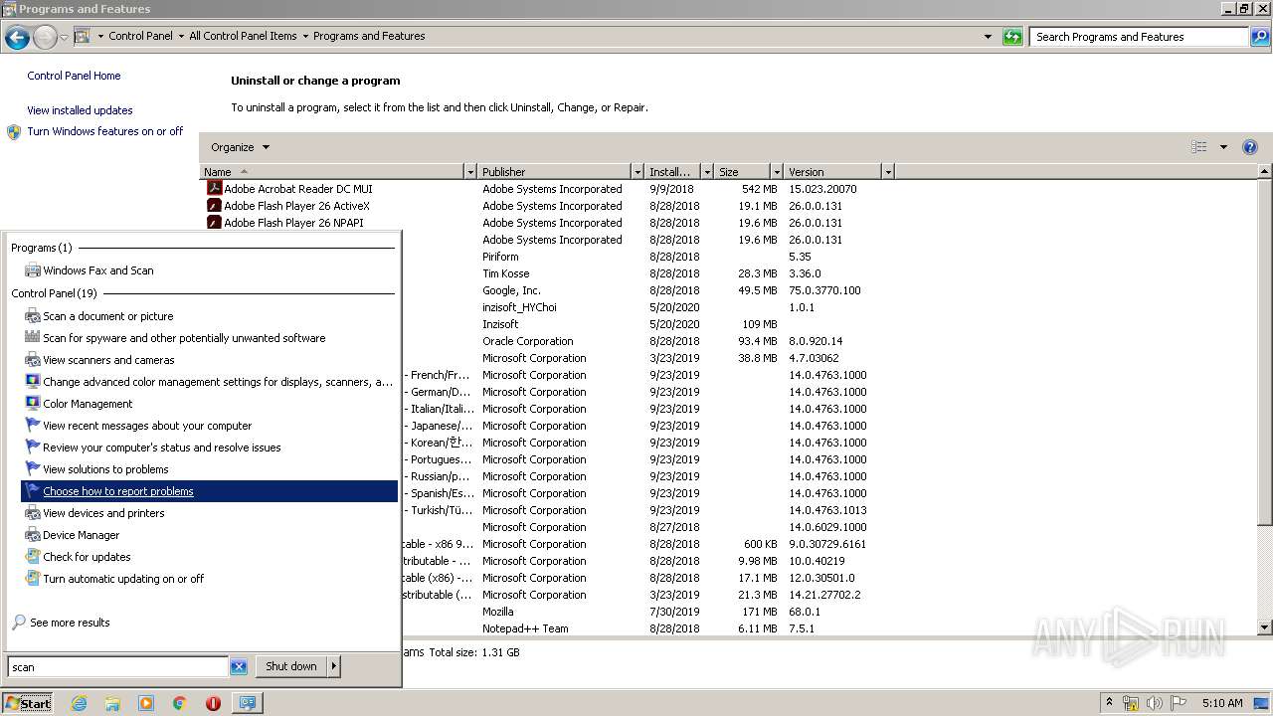Image resolution: width=1273 pixels, height=716 pixels.
Task: Open the view options dropdown arrow
Action: (x=1223, y=147)
